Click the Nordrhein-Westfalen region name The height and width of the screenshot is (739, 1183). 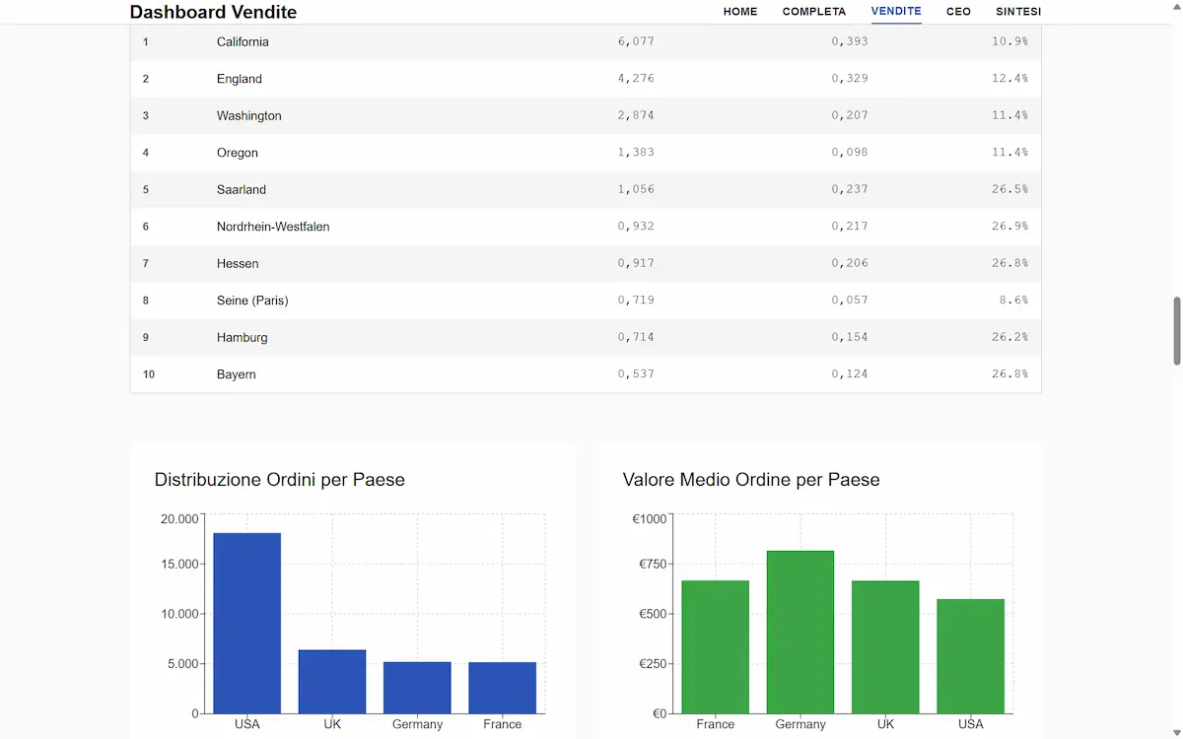click(x=273, y=227)
